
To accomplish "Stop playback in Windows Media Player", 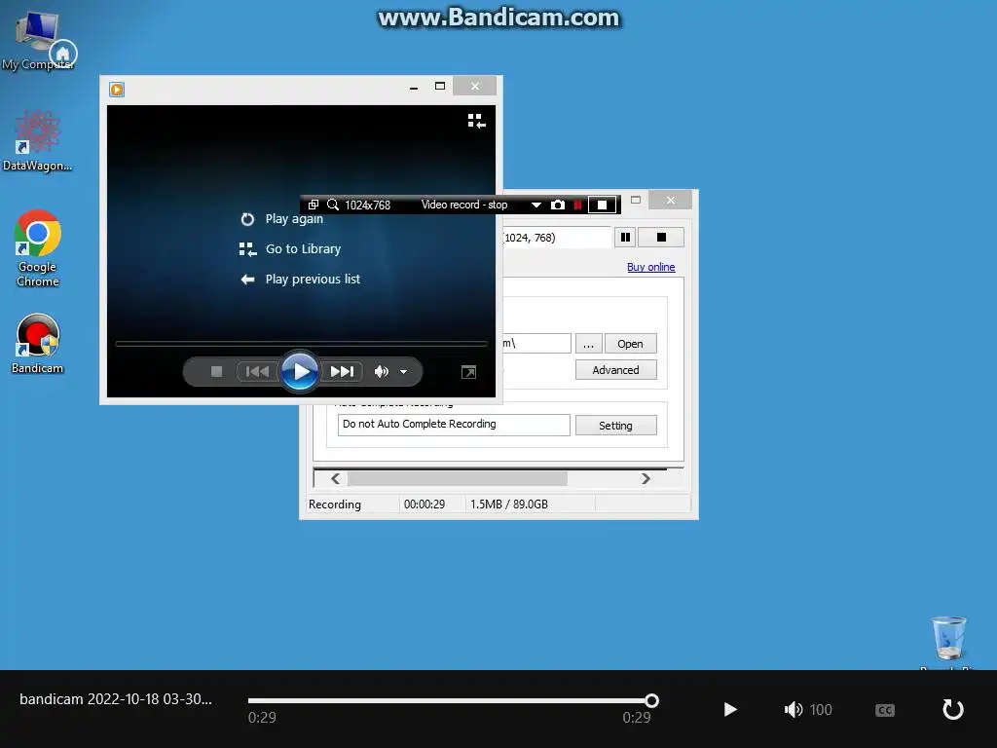I will 217,371.
